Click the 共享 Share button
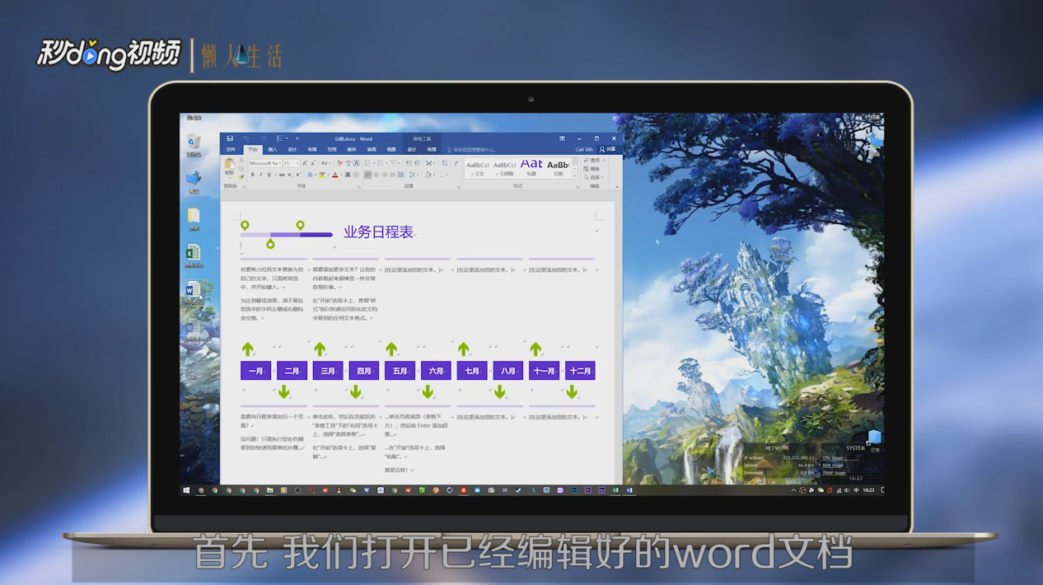Screen dimensions: 1043x585 click(608, 149)
